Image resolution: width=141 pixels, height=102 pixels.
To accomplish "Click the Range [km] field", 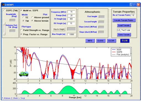I will pyautogui.click(x=71, y=16).
